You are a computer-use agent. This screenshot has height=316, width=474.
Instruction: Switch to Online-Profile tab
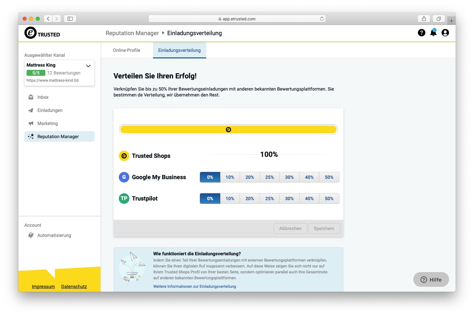tap(127, 50)
